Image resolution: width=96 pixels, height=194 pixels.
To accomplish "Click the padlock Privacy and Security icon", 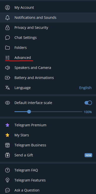I will pos(7,28).
